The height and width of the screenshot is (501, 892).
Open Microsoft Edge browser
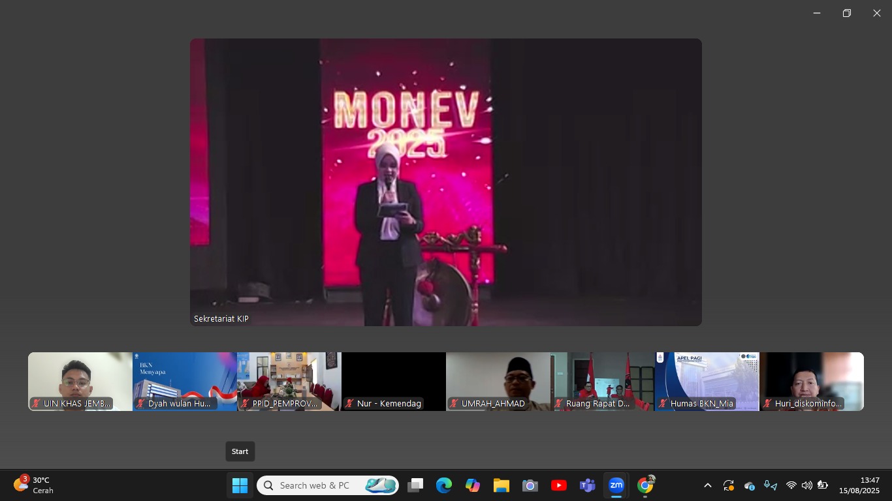click(444, 485)
